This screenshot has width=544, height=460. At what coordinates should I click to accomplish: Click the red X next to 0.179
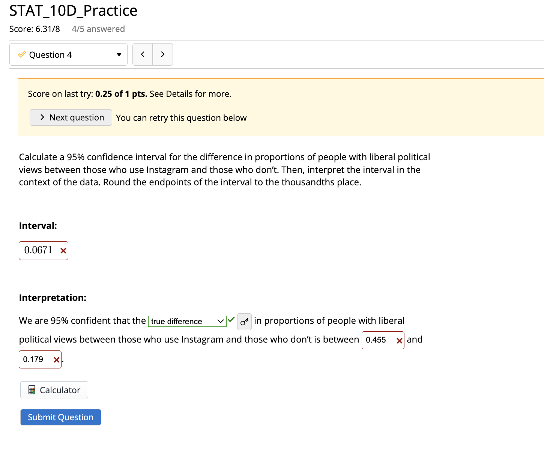[56, 359]
